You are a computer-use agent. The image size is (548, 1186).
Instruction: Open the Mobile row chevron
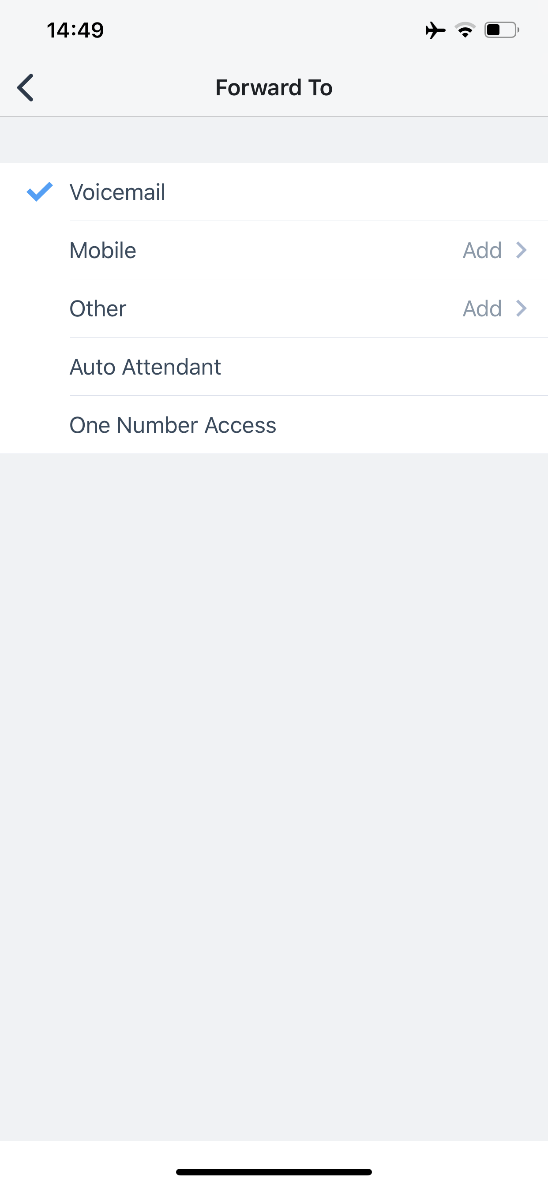click(x=521, y=250)
